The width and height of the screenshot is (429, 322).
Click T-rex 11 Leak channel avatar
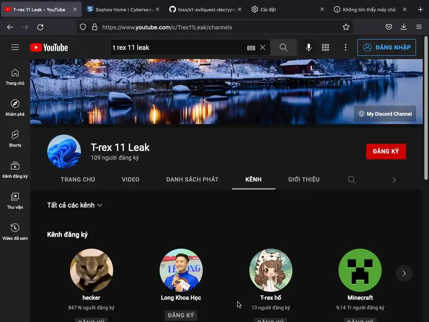64,151
